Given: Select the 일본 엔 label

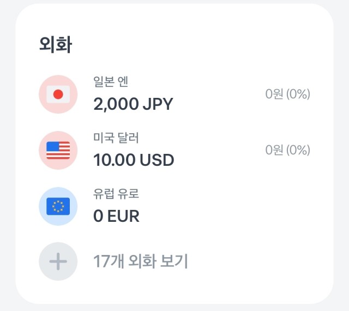Looking at the screenshot, I should pos(111,82).
